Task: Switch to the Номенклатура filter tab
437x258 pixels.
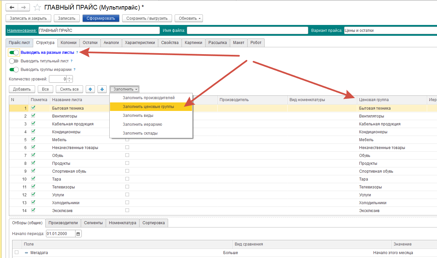Action: pos(122,223)
